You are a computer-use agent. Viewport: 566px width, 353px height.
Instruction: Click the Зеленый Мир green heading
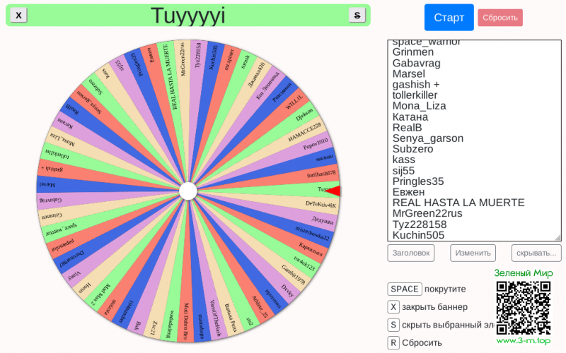click(x=523, y=273)
